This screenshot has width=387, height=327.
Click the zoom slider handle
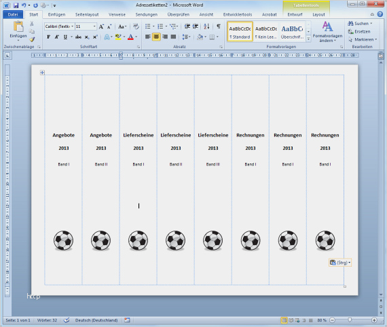(x=350, y=320)
